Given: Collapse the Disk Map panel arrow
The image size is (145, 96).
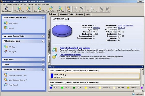Looking at the screenshot, I should 142,67.
